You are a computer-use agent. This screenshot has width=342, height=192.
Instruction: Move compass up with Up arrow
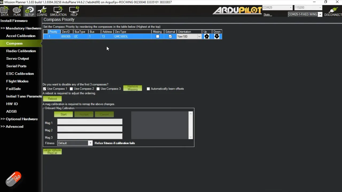pyautogui.click(x=207, y=37)
